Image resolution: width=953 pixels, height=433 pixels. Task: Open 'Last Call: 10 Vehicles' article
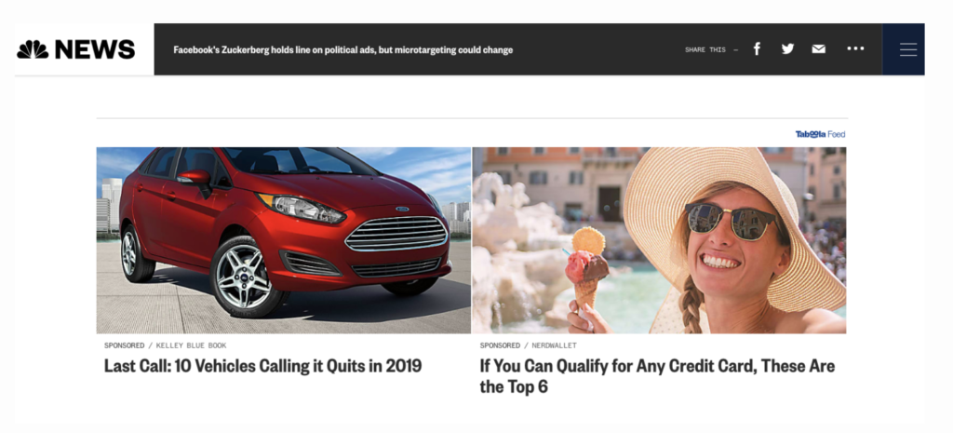click(x=262, y=366)
